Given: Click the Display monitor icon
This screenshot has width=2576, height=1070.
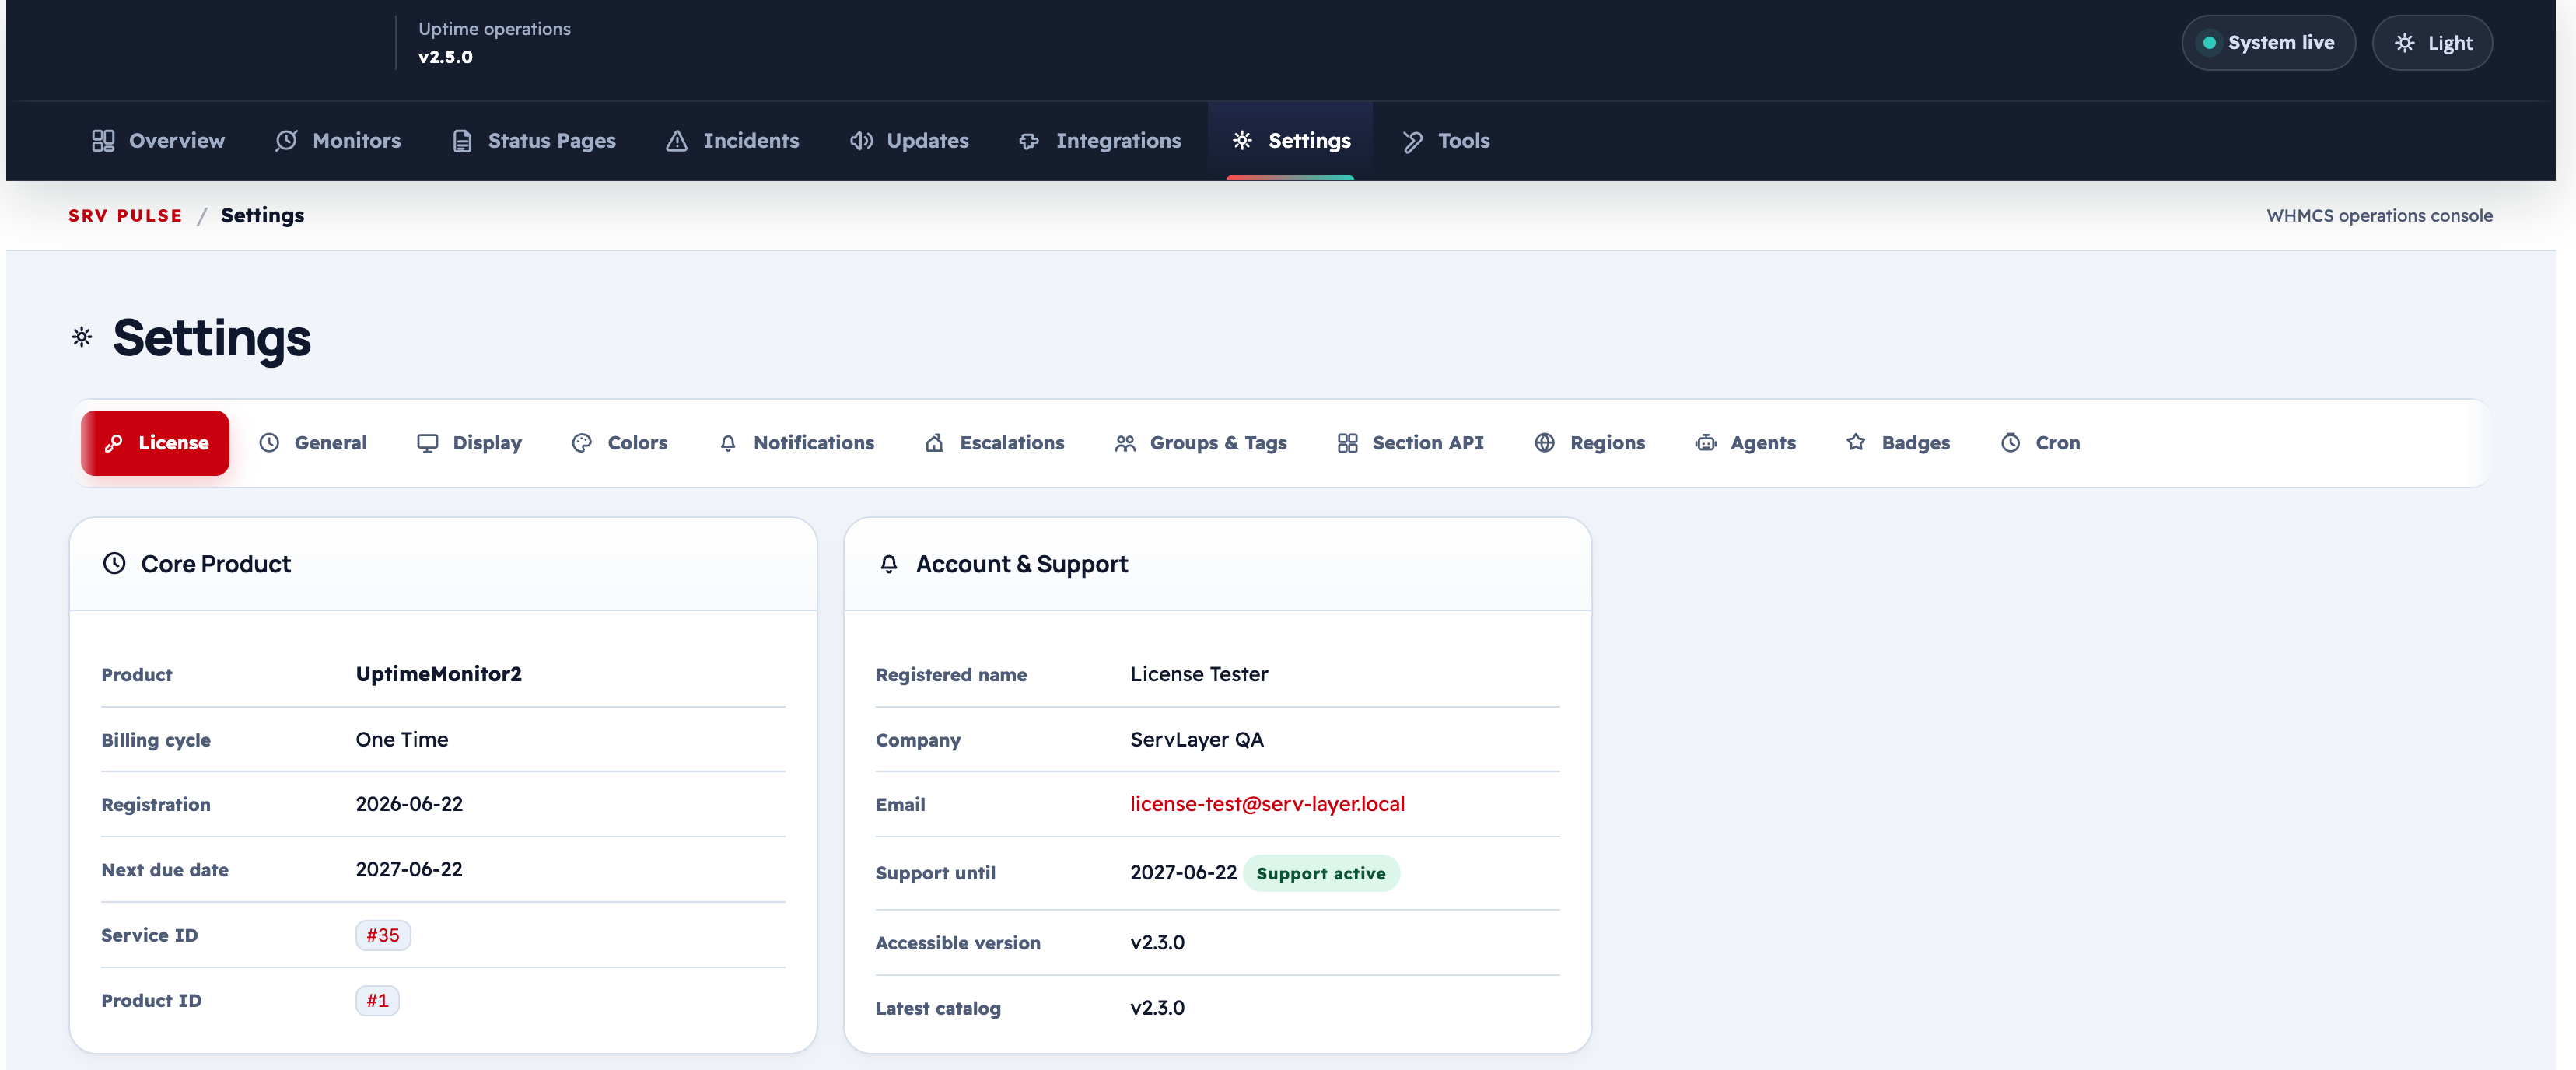Looking at the screenshot, I should point(428,443).
